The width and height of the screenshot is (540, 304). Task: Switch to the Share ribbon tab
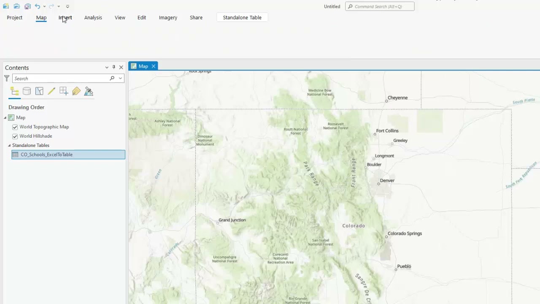196,17
